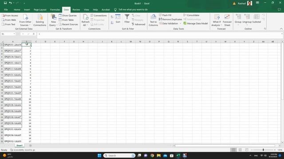284x159 pixels.
Task: Open Quick Access Toolbar customize arrow
Action: [x=24, y=3]
